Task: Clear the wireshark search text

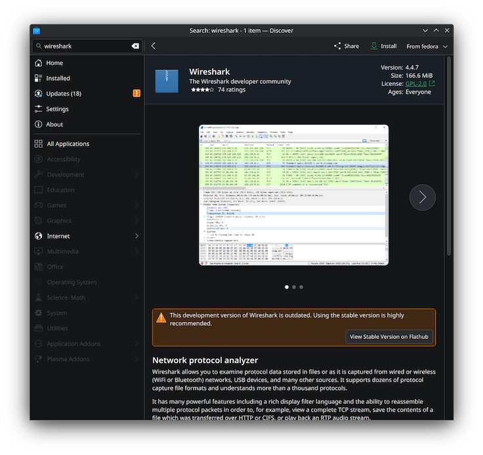Action: coord(135,46)
